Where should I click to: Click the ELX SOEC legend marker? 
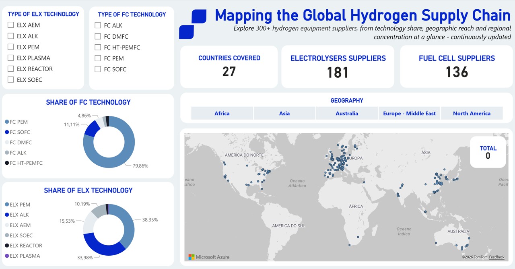pos(7,236)
